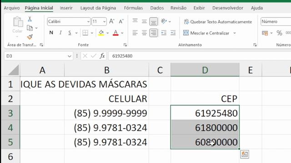Open accounting number format icon
The width and height of the screenshot is (291, 163).
265,33
